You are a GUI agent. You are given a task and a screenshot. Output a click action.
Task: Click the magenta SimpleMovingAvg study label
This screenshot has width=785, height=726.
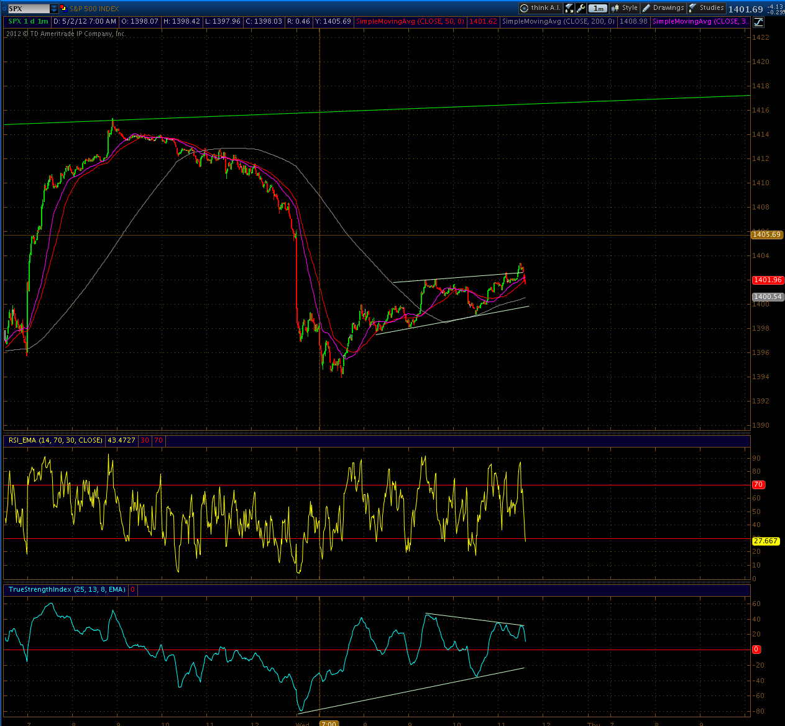coord(700,21)
